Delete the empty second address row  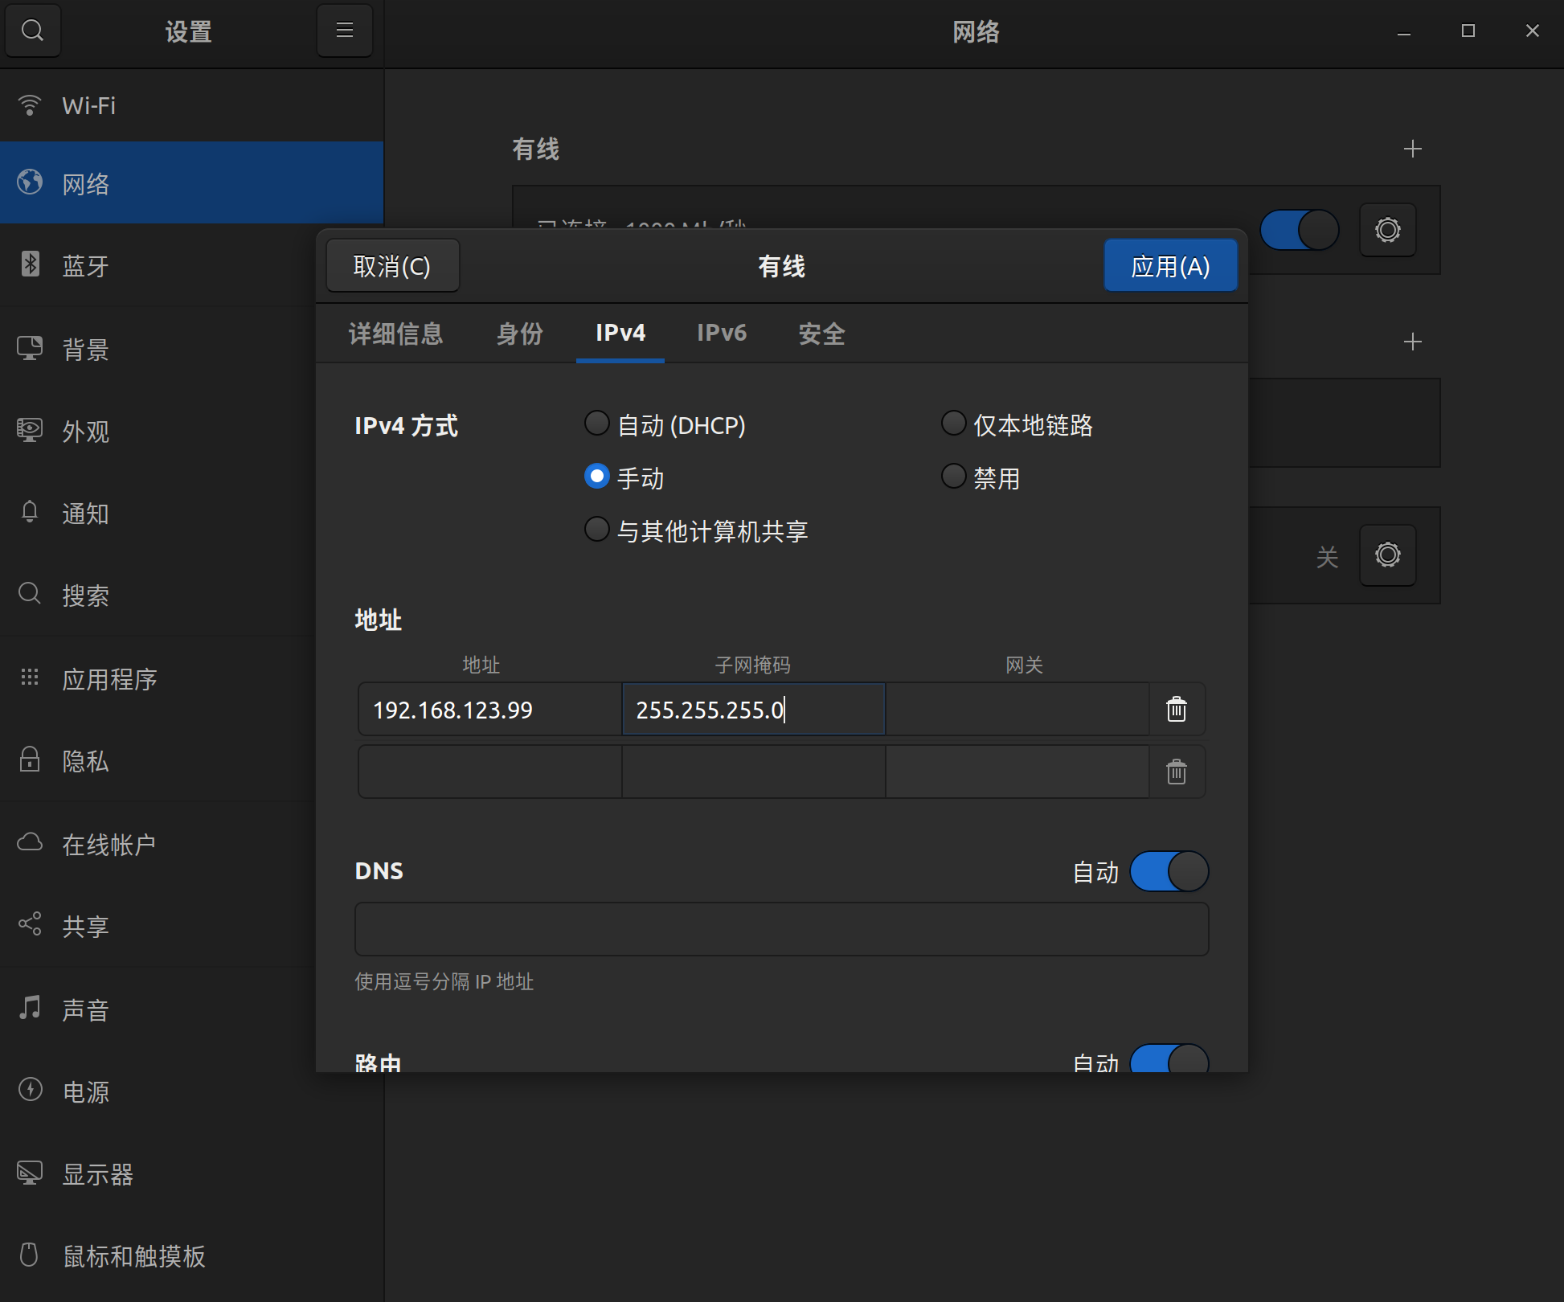(x=1177, y=772)
